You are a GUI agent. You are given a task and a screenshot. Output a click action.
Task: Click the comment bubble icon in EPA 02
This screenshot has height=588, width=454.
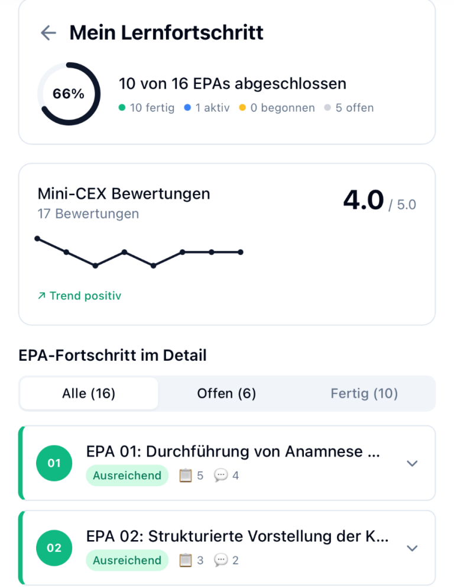221,560
